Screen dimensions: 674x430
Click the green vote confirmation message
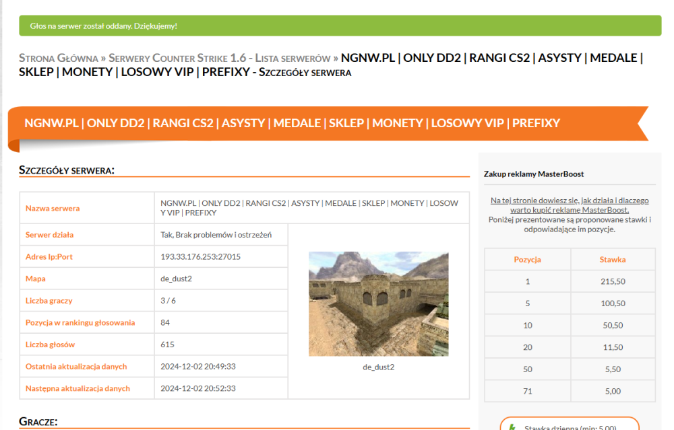click(x=340, y=26)
